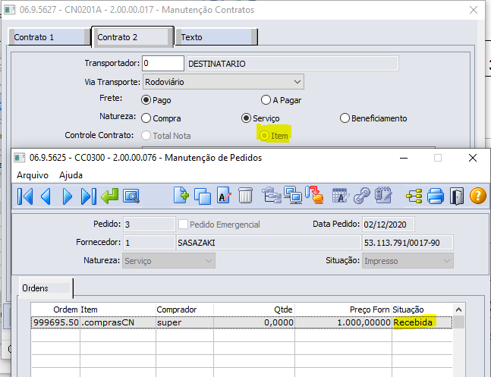491x377 pixels.
Task: Click the copy record icon
Action: click(x=203, y=196)
